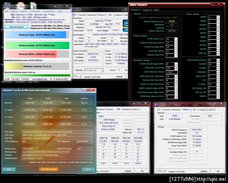Click the Memory-Copy result bar
Viewport: 228px width, 183px height.
coord(37,35)
